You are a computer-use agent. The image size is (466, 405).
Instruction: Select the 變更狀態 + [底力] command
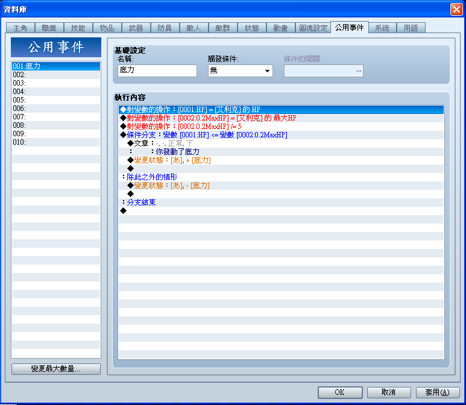pos(281,160)
